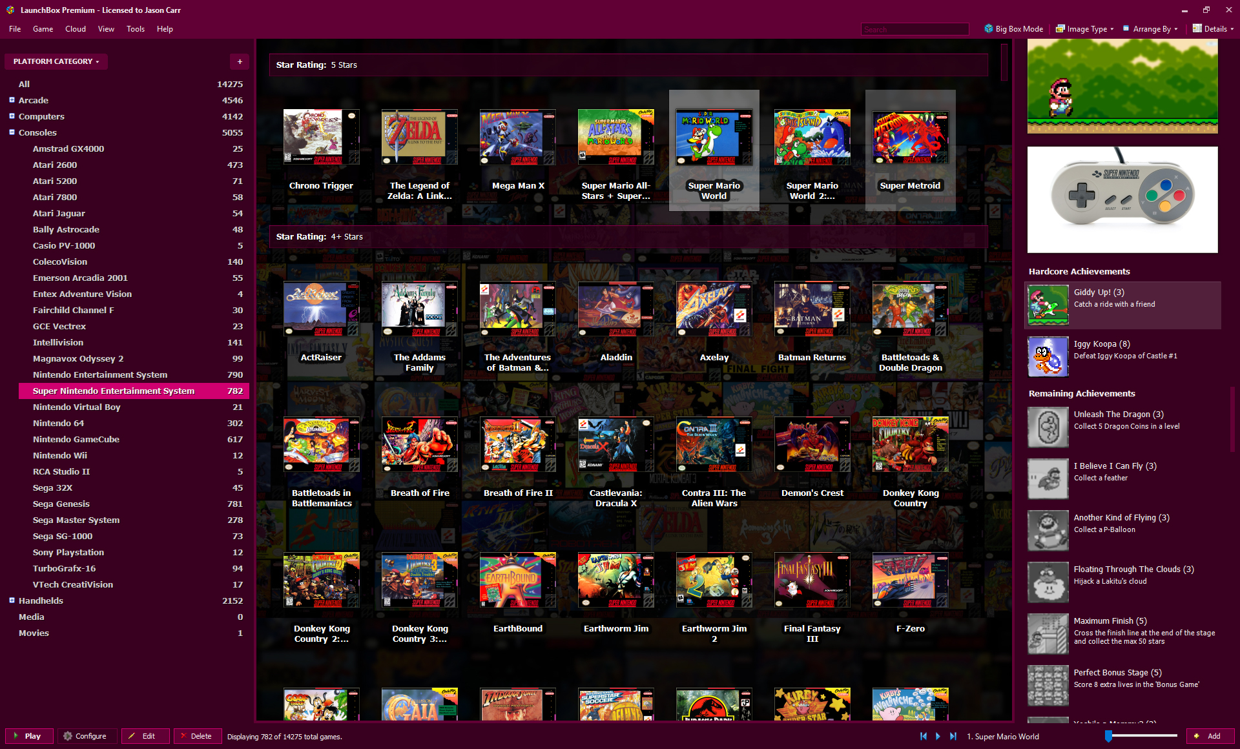The height and width of the screenshot is (749, 1240).
Task: Open Arrange By dropdown arrow
Action: coord(1175,29)
